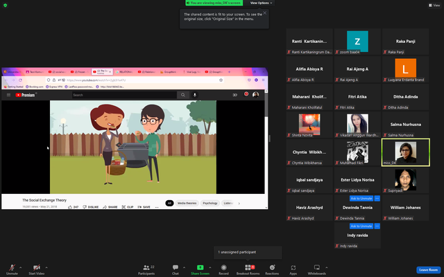Ask Indy ravida to unmute
The height and width of the screenshot is (277, 444).
(361, 226)
